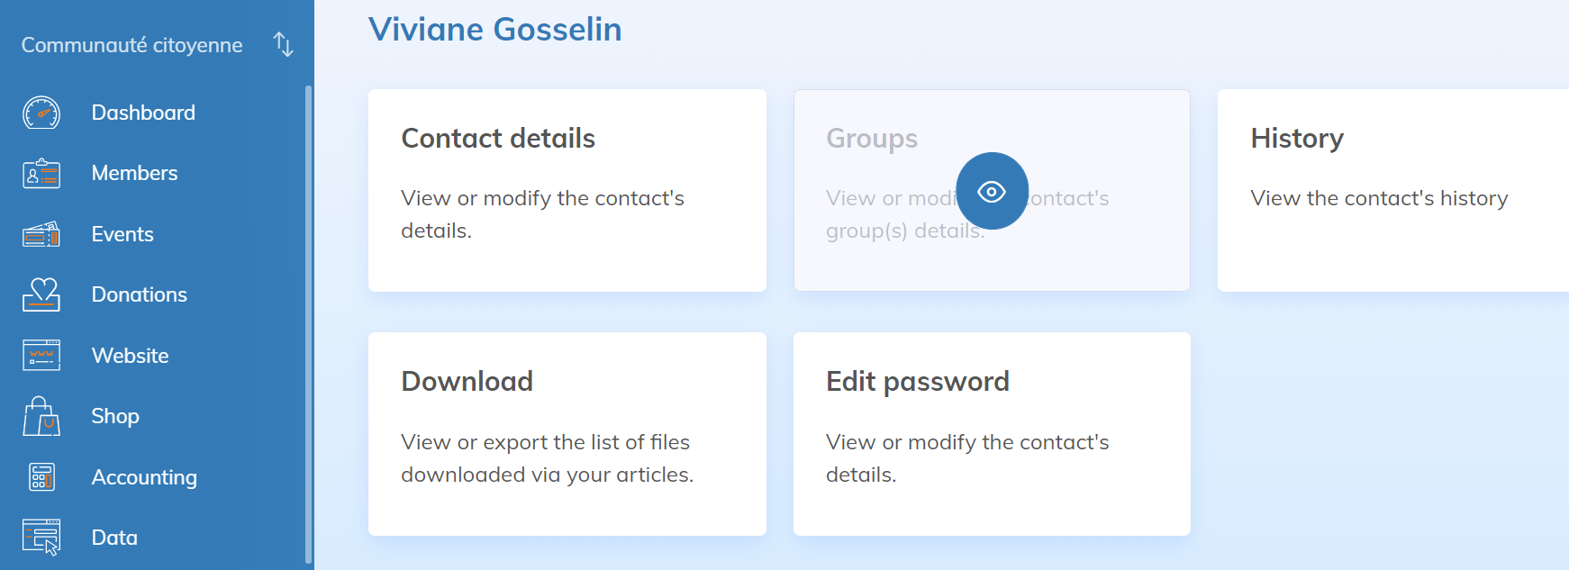
Task: Go to the Donations section
Action: point(139,294)
